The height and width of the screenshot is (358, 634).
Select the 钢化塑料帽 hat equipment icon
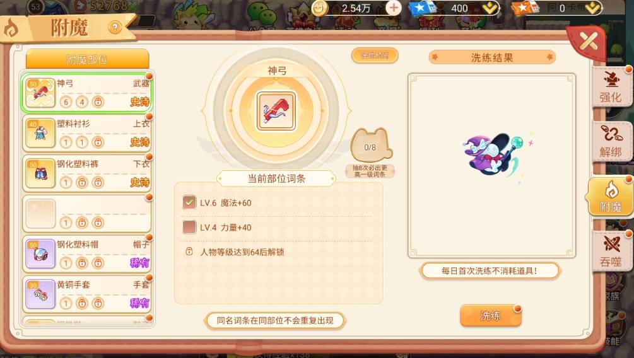pyautogui.click(x=40, y=254)
